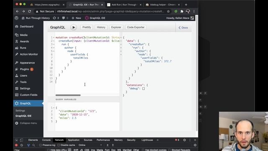The width and height of the screenshot is (268, 151).
Task: Expand the Docs panel
Action: (x=183, y=28)
